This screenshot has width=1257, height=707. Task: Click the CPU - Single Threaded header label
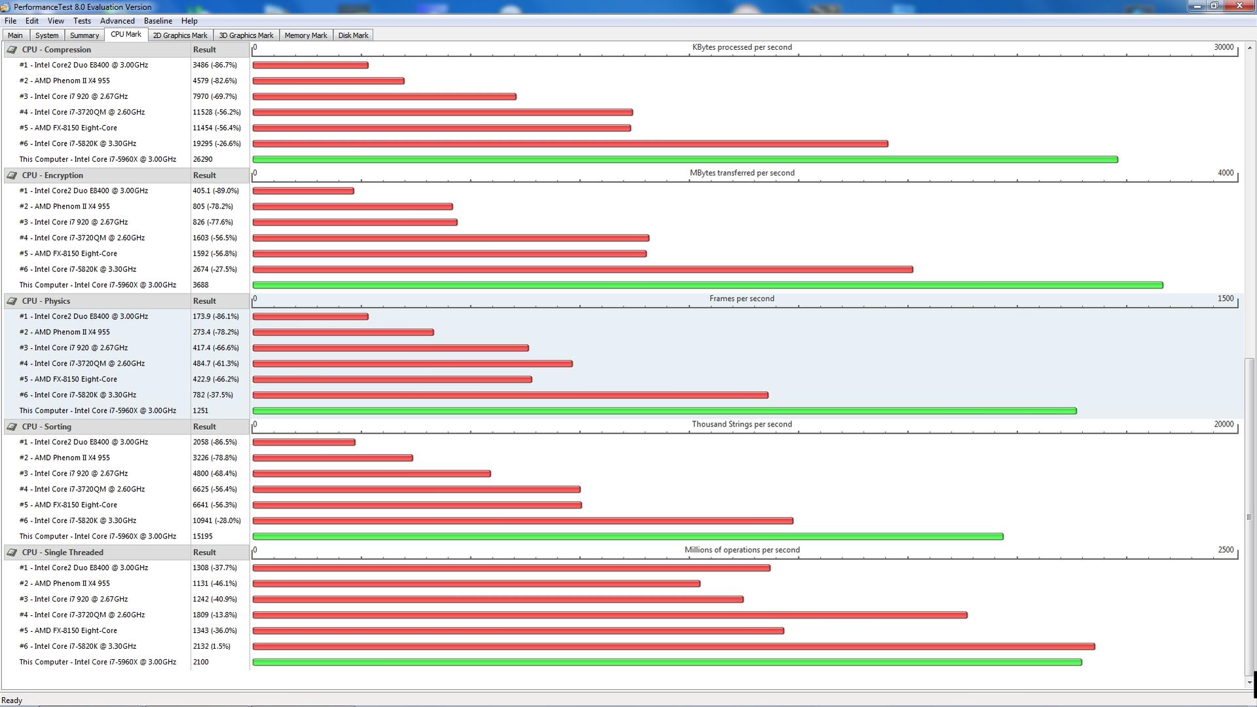(x=62, y=552)
